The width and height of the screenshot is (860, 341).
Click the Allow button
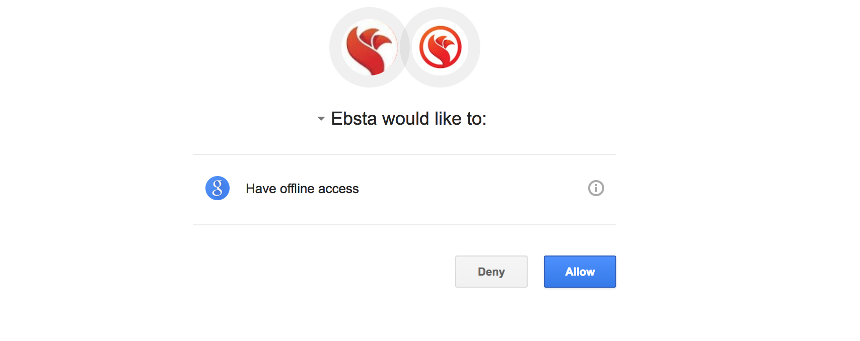click(x=580, y=272)
